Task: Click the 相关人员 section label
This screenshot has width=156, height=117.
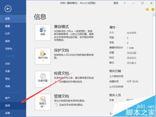Action: click(x=115, y=95)
